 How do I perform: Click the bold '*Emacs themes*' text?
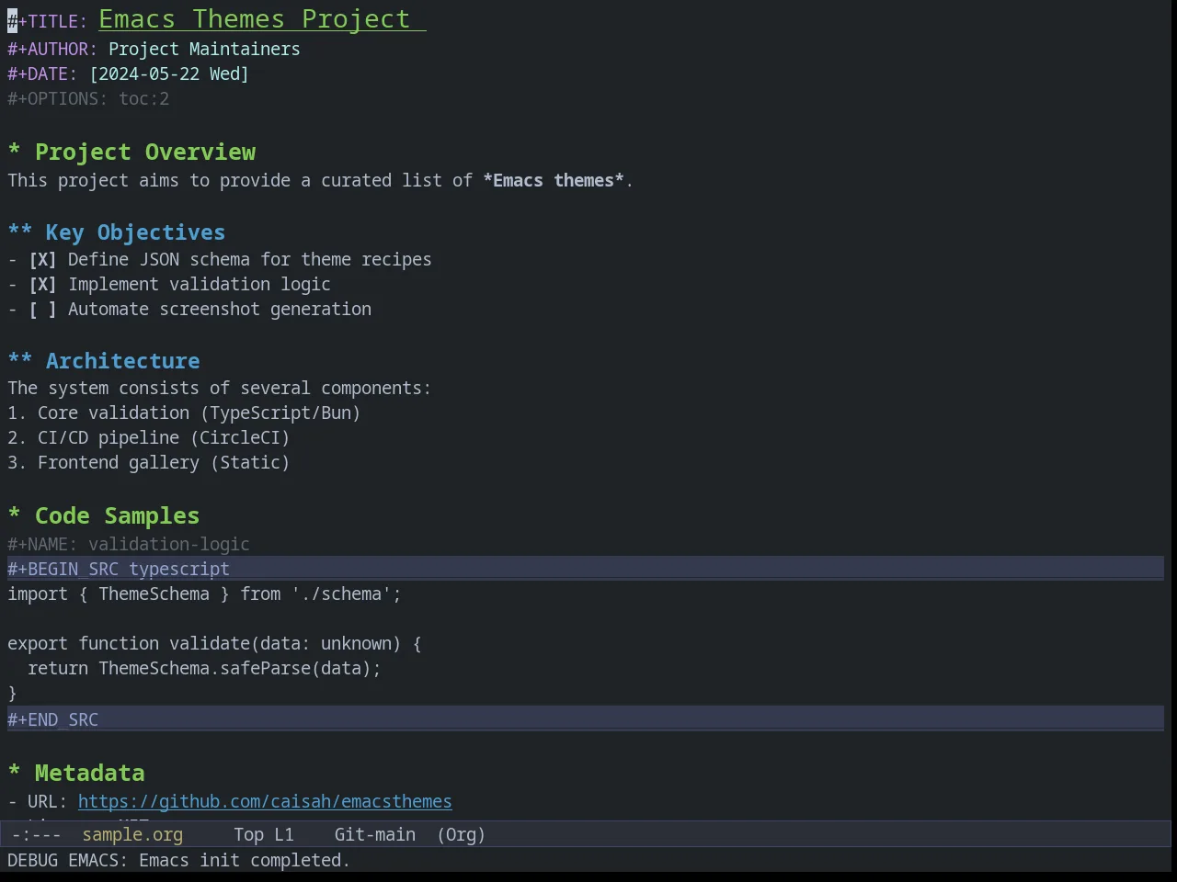pos(554,180)
